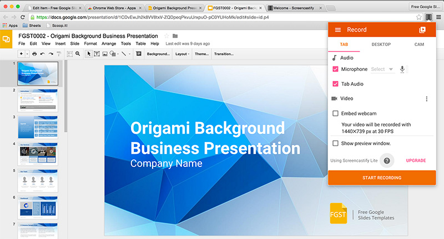Disable the Microphone checkbox
This screenshot has width=444, height=239.
pyautogui.click(x=335, y=69)
